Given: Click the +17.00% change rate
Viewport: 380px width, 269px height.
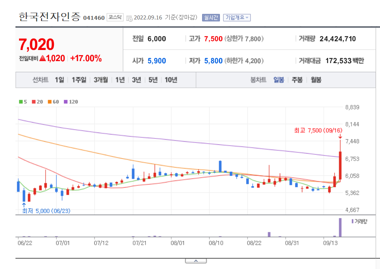Looking at the screenshot, I should pos(86,58).
